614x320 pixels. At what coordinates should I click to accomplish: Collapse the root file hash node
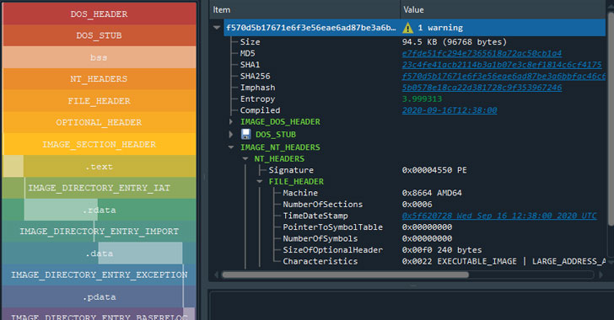pos(217,28)
